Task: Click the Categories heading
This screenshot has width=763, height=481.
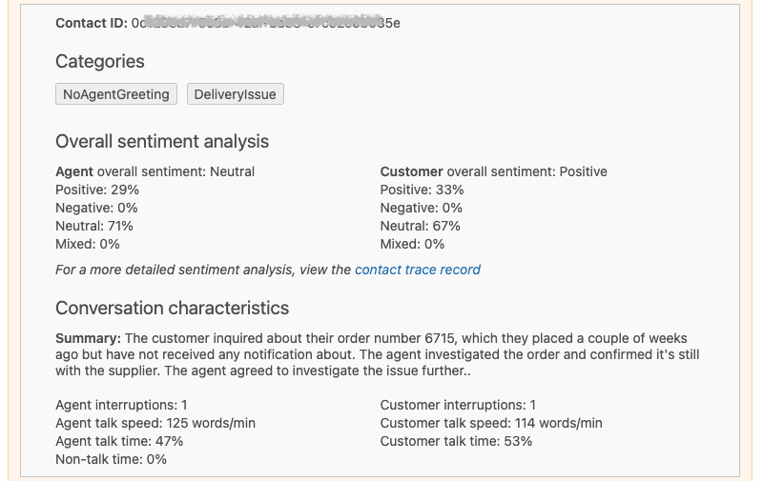Action: pyautogui.click(x=100, y=61)
